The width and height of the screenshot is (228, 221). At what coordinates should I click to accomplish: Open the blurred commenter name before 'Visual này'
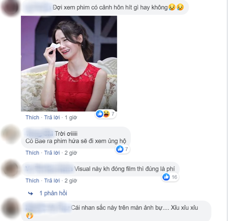(x=49, y=169)
